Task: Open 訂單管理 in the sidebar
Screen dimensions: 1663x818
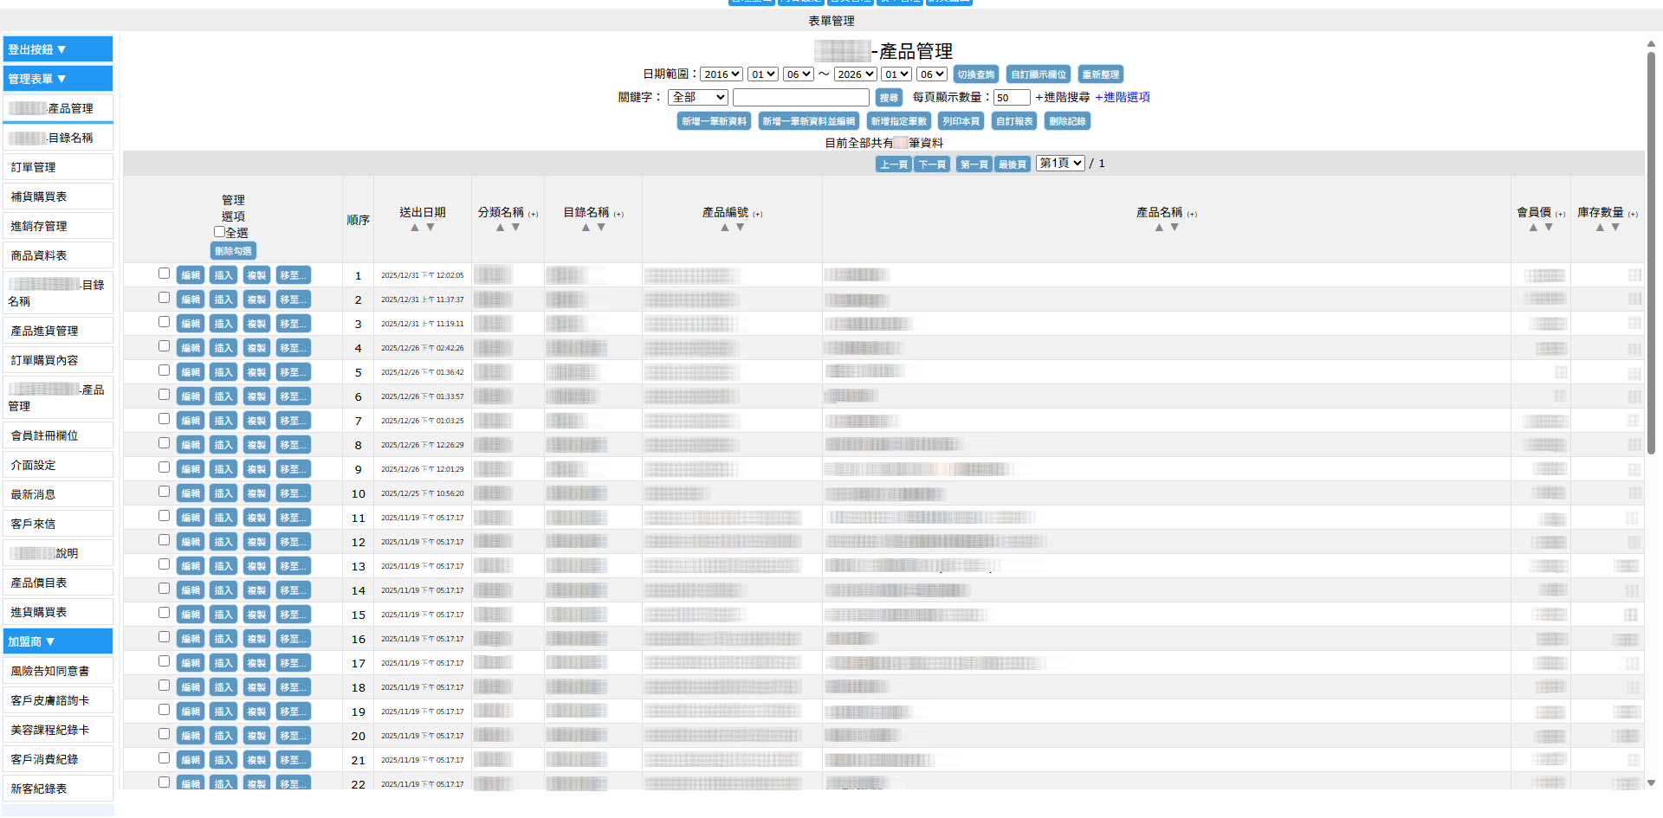Action: (x=58, y=167)
